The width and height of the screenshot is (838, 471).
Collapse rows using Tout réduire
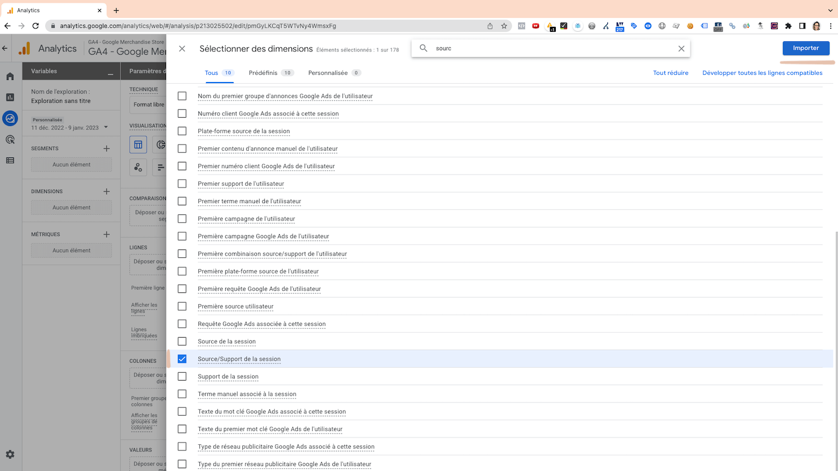coord(670,73)
